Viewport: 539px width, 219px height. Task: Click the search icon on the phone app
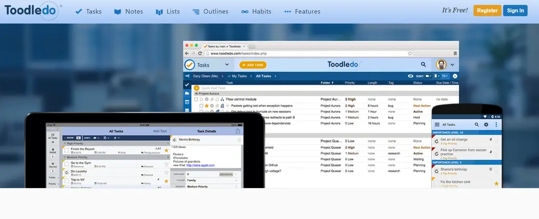coord(477,125)
